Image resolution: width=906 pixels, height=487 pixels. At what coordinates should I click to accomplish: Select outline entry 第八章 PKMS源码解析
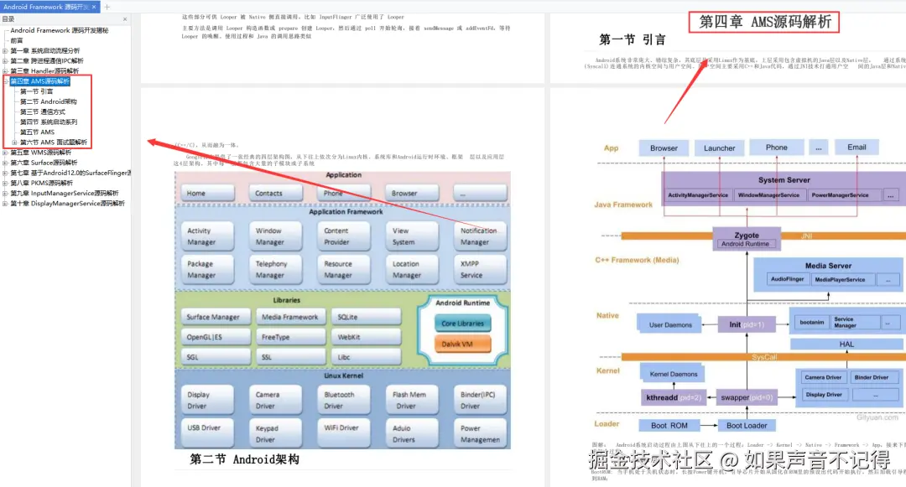42,183
